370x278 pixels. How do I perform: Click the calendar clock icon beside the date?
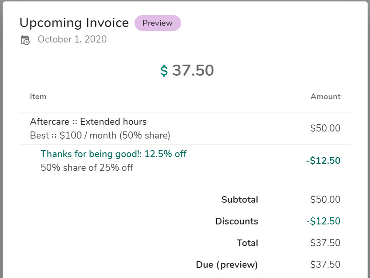point(25,40)
